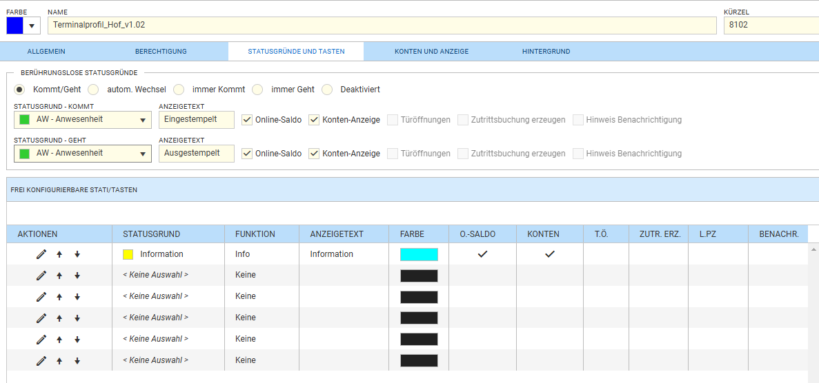
Task: Click the Anzeigetext field reading Ausgestempelt
Action: (197, 154)
